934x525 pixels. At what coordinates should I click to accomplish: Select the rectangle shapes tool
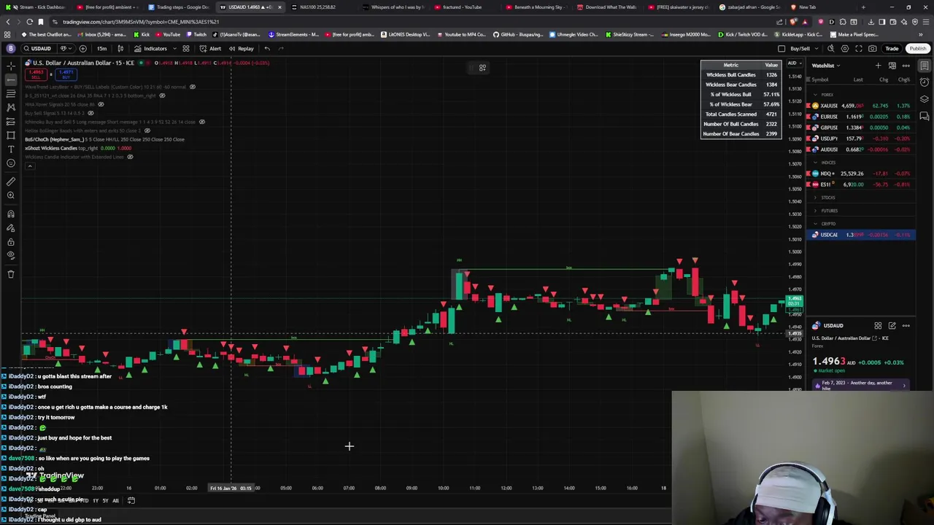[x=11, y=135]
